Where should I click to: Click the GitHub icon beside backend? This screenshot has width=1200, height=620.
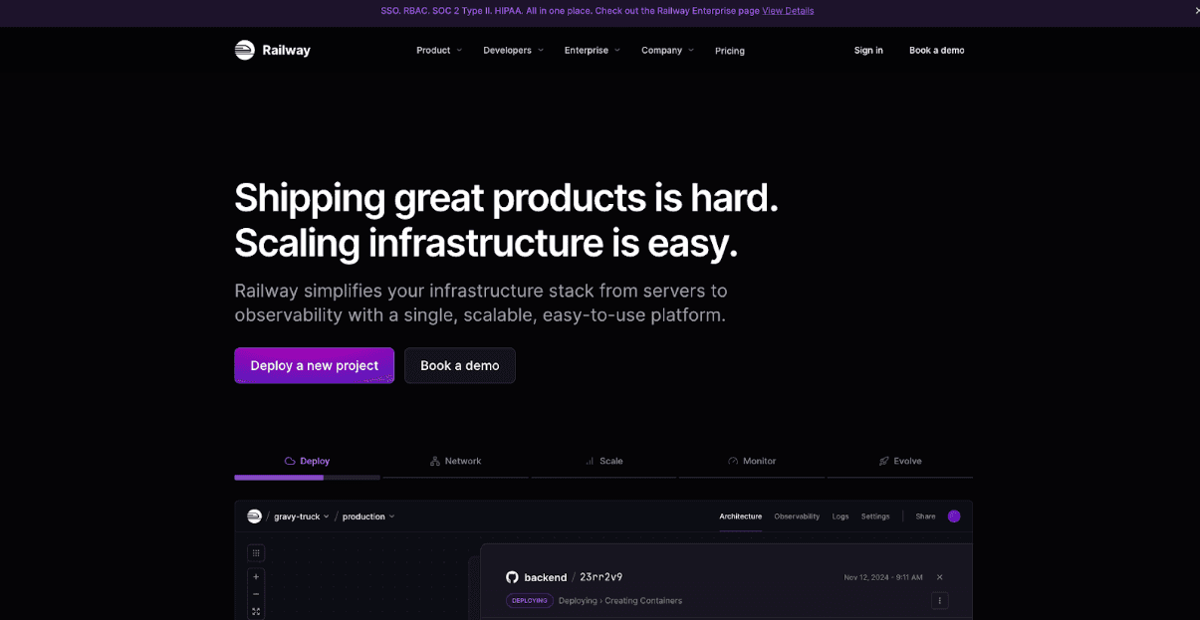(x=512, y=577)
